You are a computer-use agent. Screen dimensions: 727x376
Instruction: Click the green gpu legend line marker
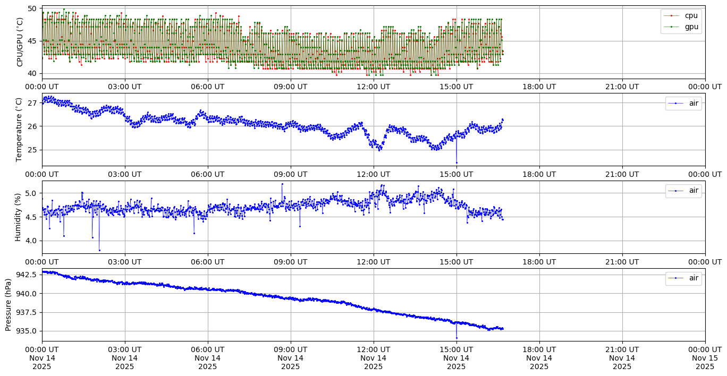click(671, 27)
